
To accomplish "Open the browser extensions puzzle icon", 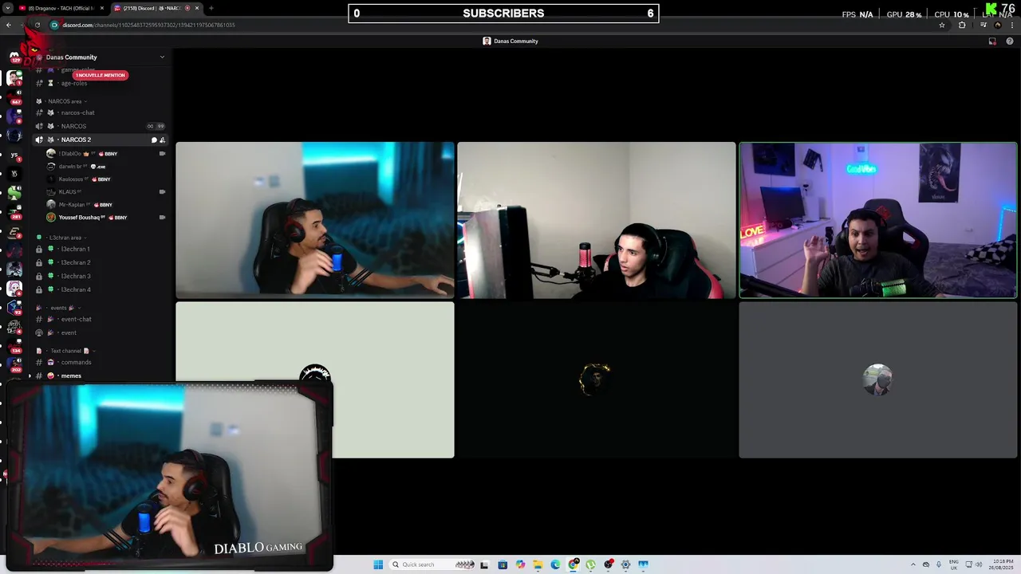I will (x=962, y=25).
